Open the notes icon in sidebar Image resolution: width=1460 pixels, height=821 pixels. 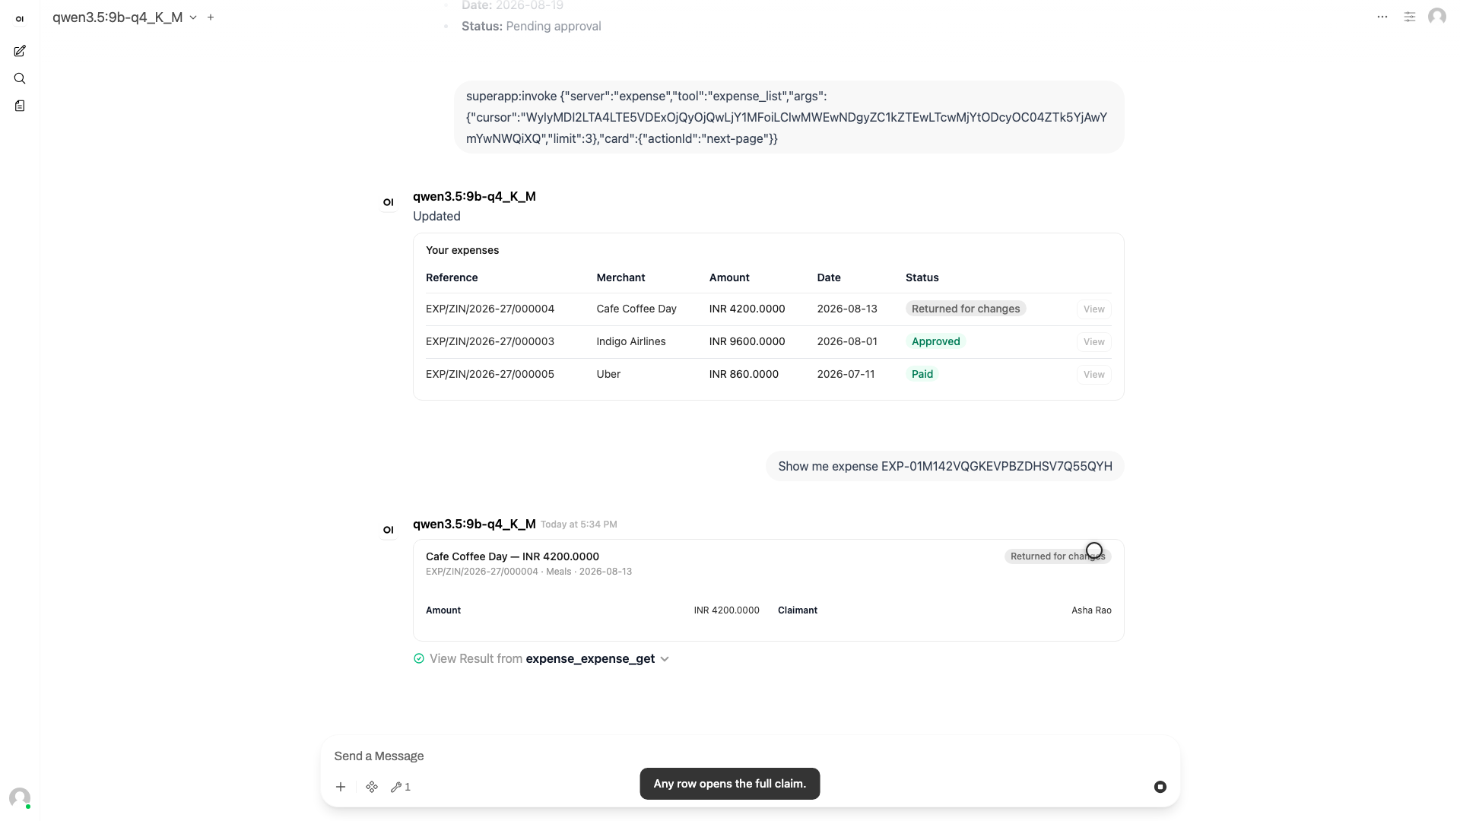(x=20, y=106)
